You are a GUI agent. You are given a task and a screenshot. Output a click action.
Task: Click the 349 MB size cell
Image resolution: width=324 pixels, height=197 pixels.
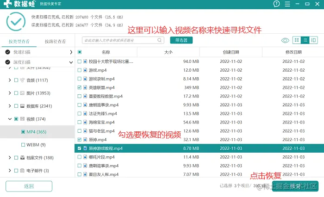[x=192, y=87]
